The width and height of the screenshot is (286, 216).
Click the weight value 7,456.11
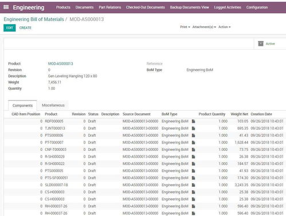pos(54,82)
